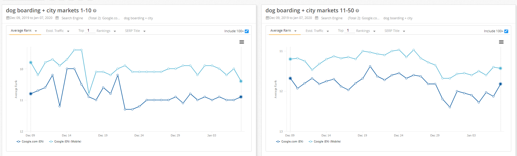Click dog boarding + city markets 1-10 title
The width and height of the screenshot is (517, 156).
[x=49, y=11]
